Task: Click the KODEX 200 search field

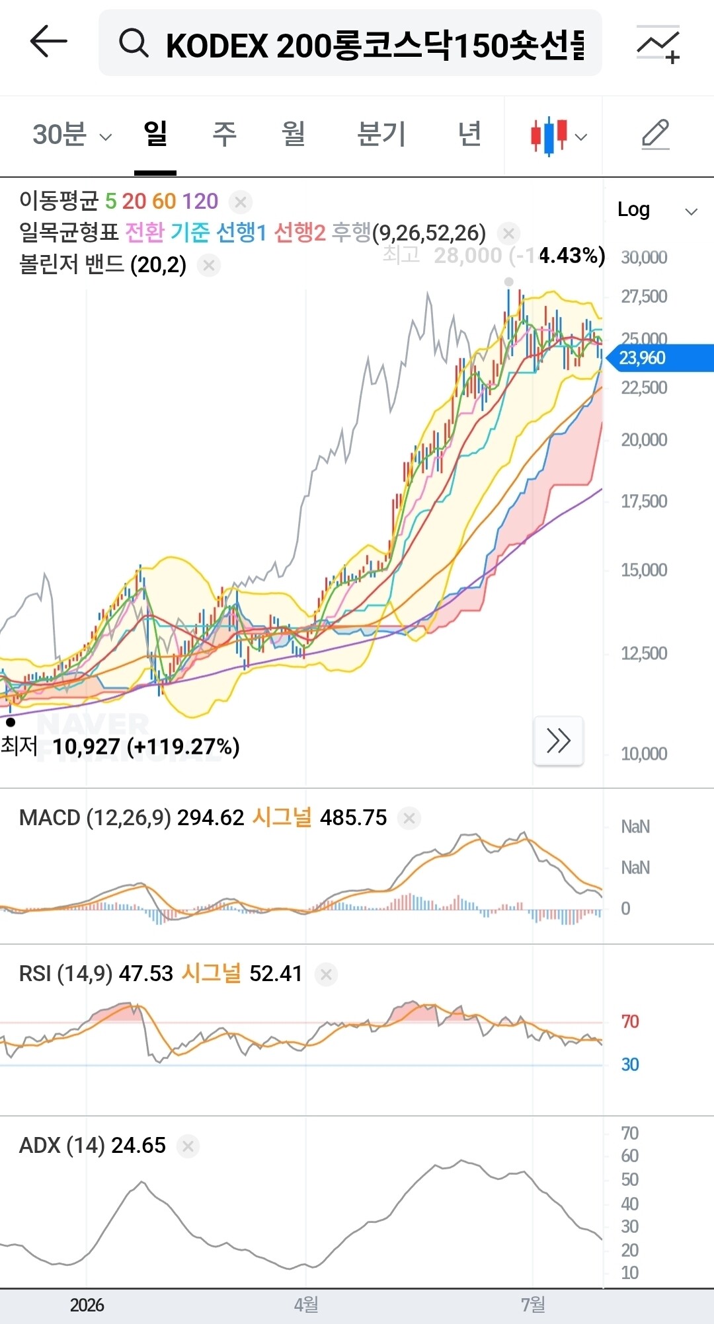Action: click(350, 43)
